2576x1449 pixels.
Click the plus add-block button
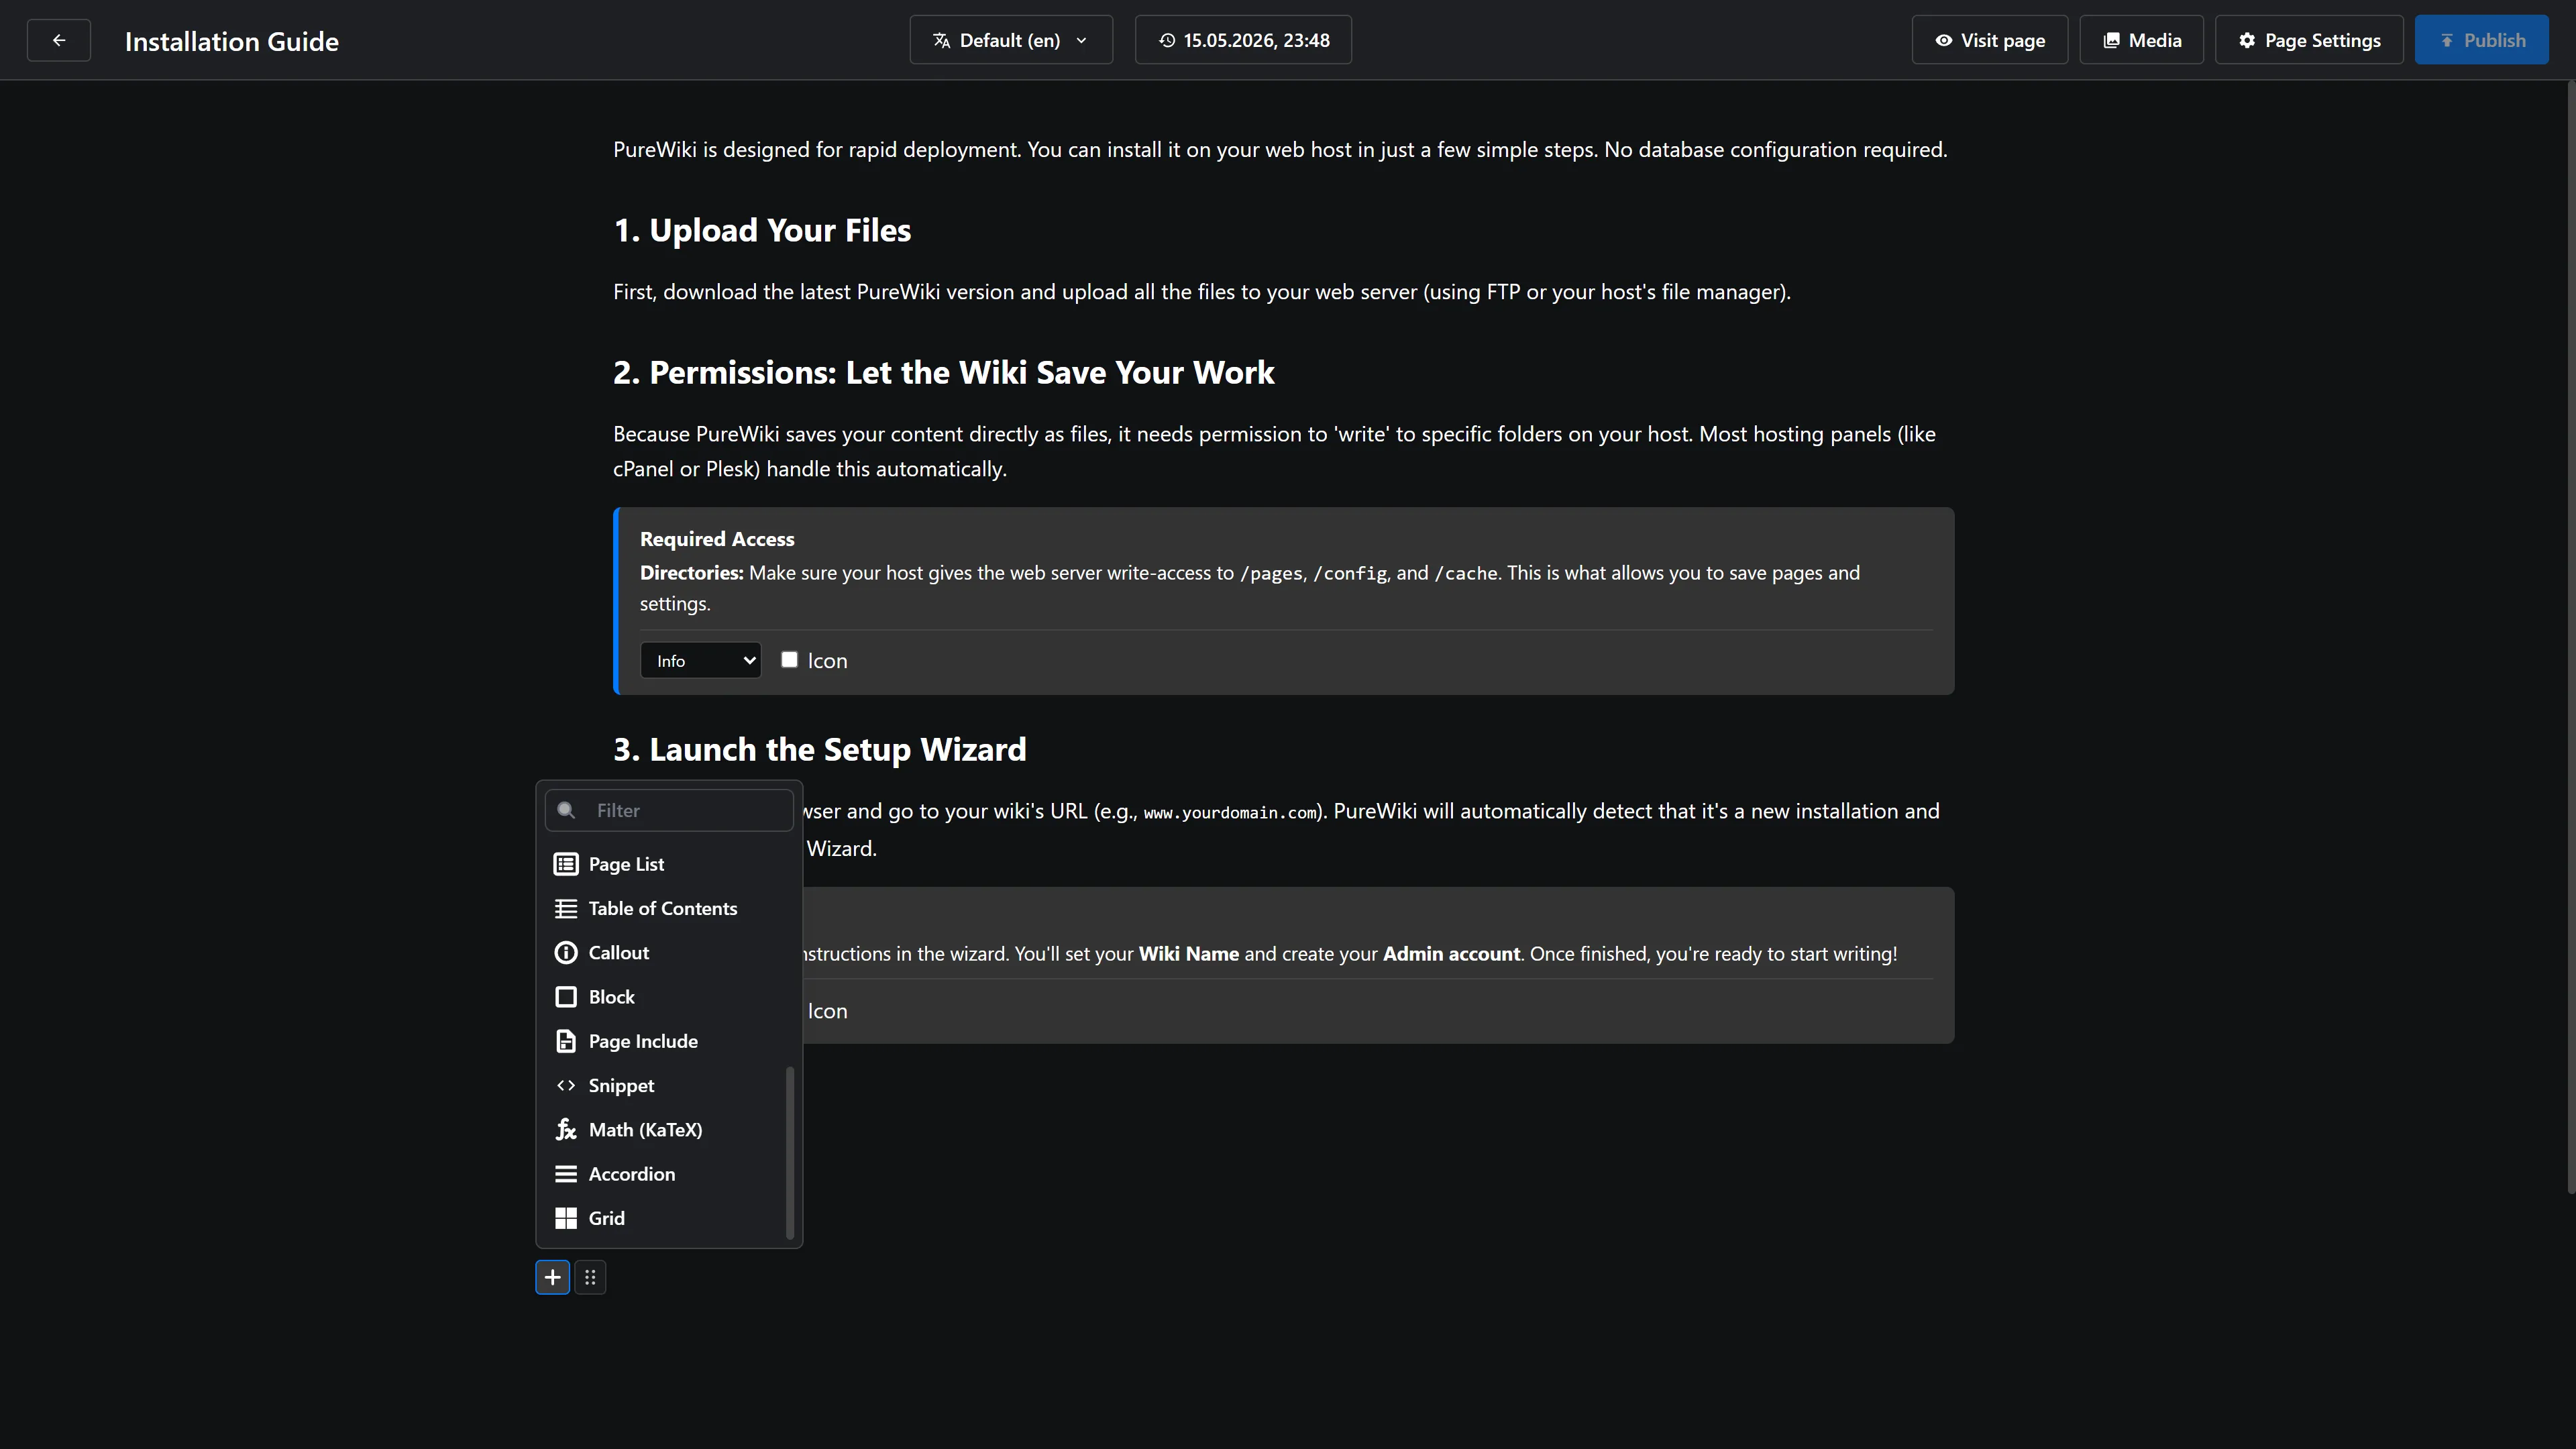pos(553,1277)
